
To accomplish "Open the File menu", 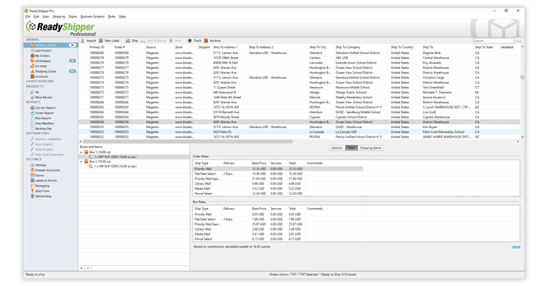I will (x=28, y=16).
